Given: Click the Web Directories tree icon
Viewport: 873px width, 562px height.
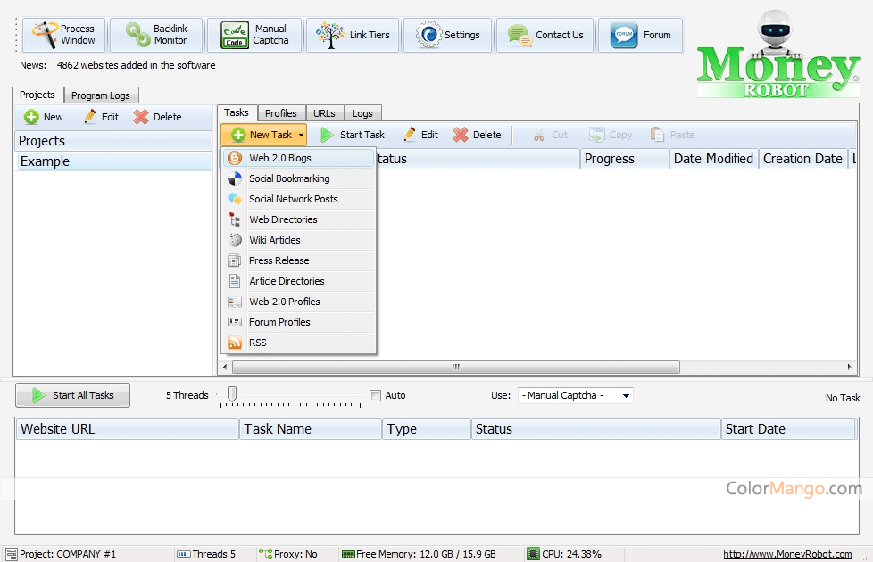Looking at the screenshot, I should click(x=235, y=219).
